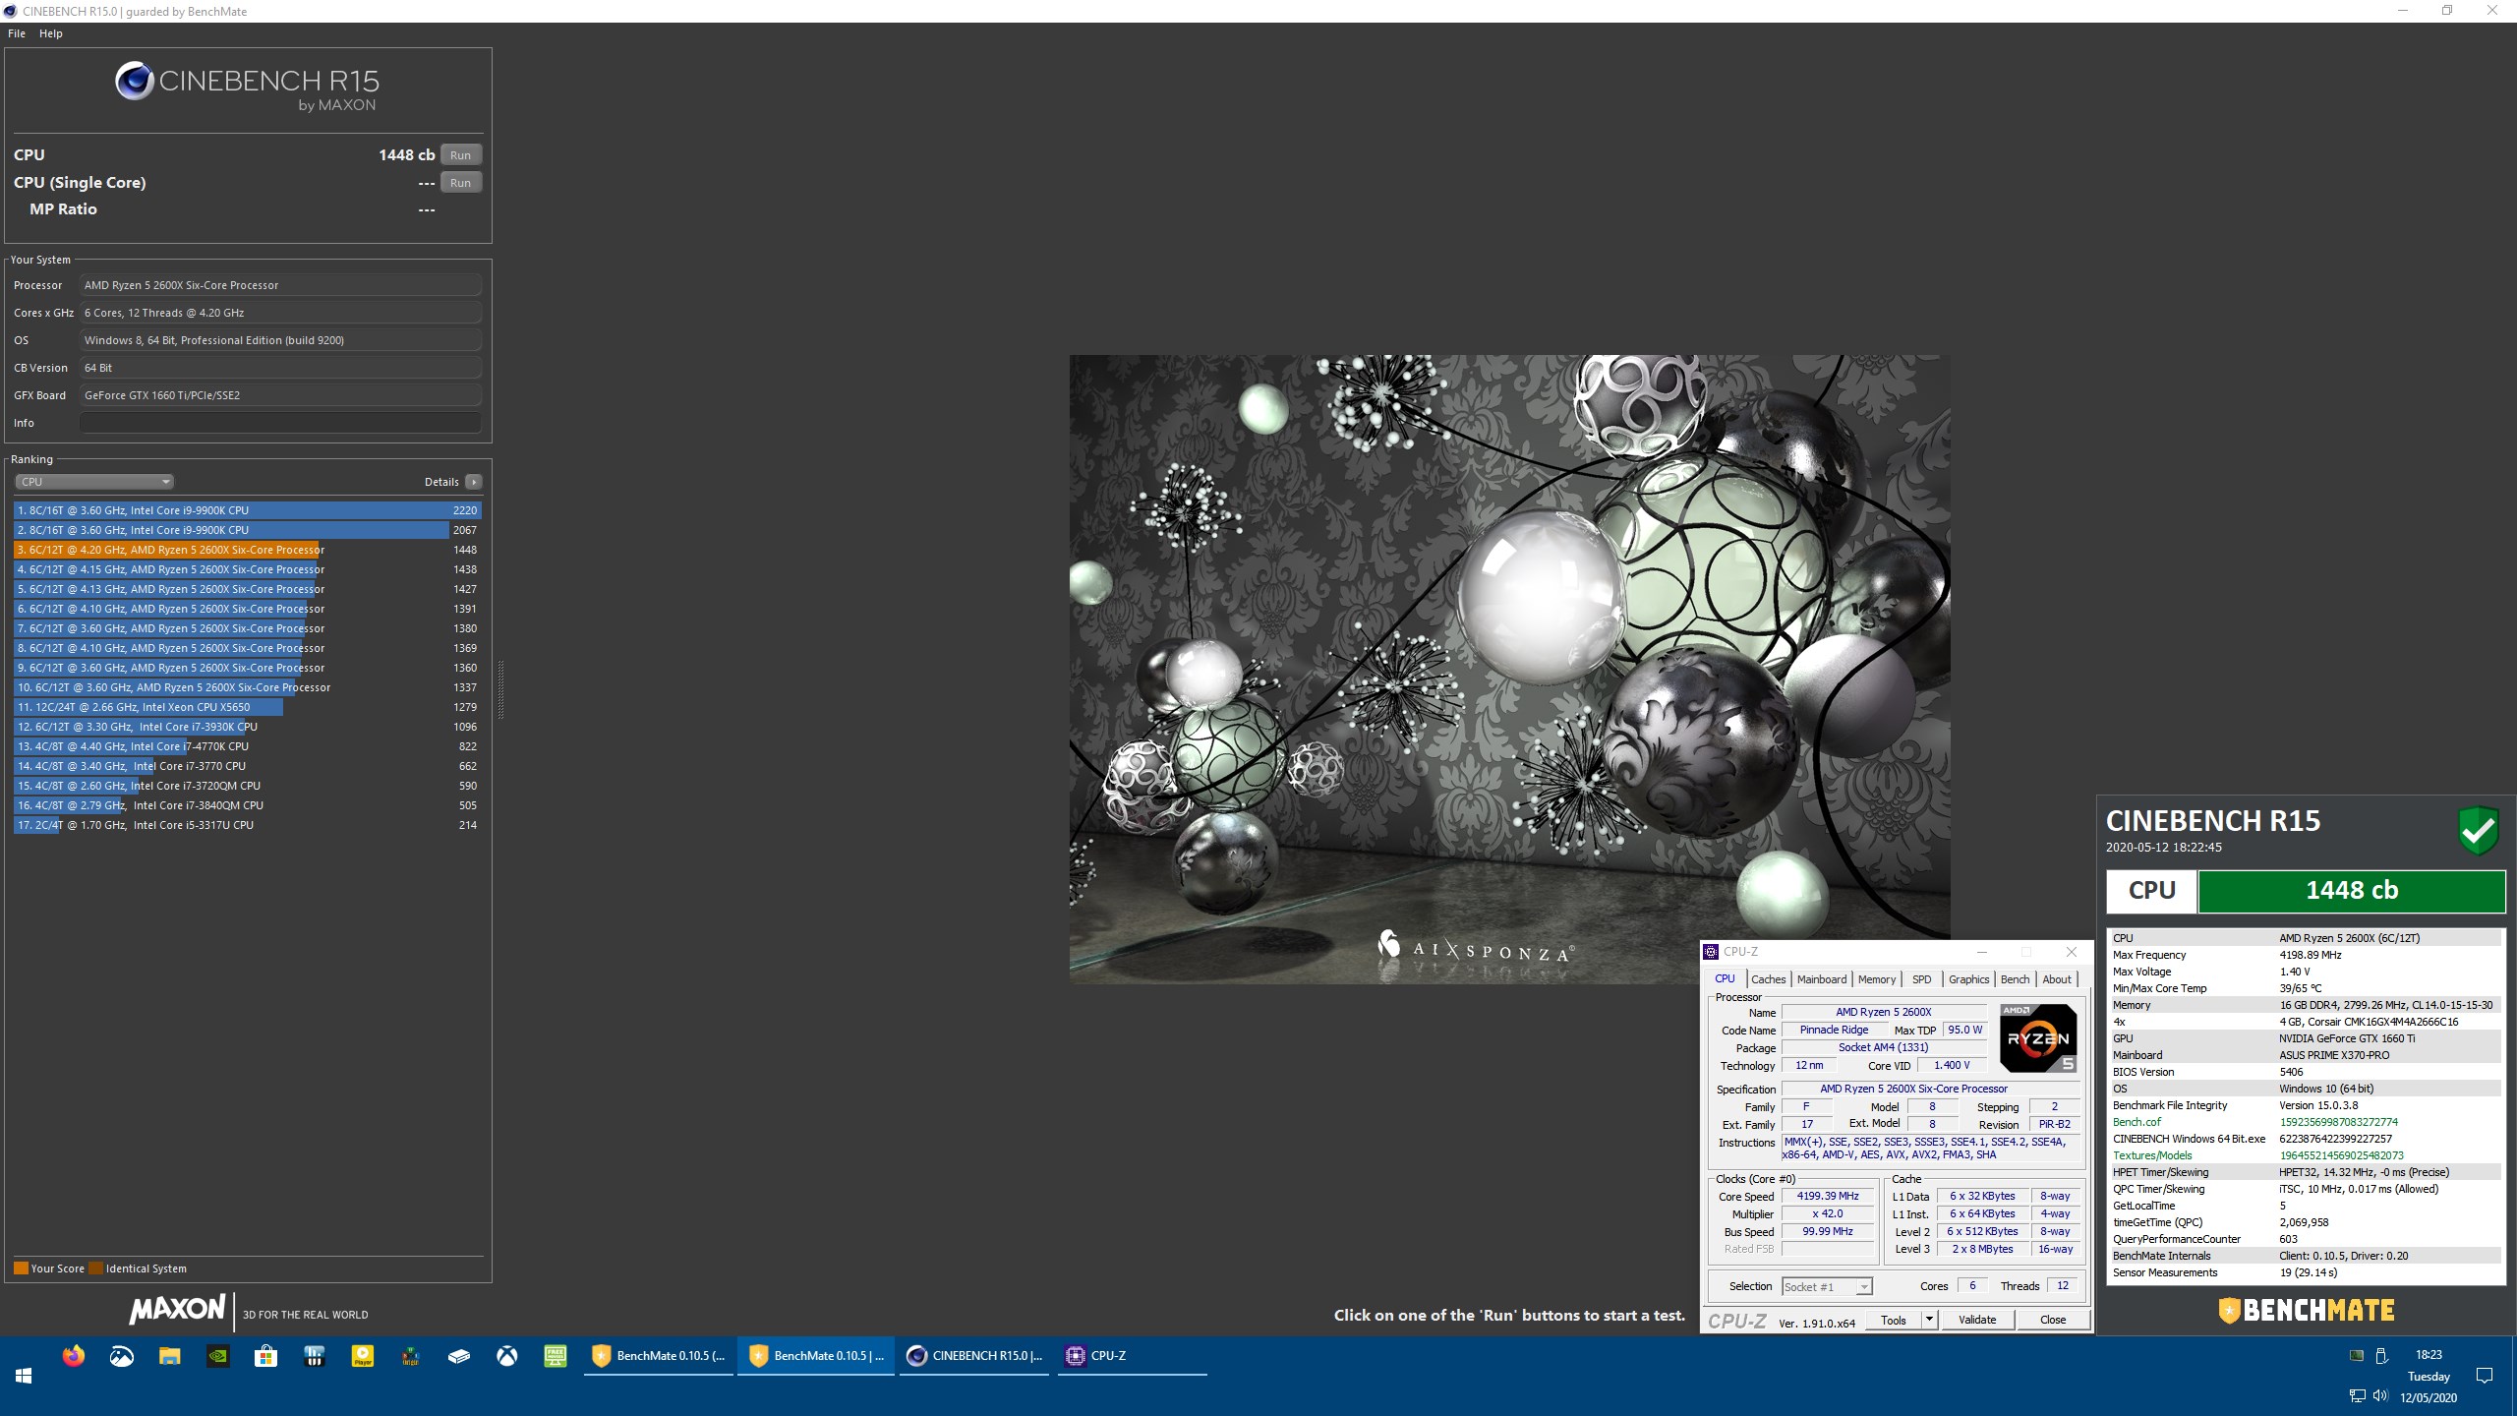
Task: Select ranking row 1, Intel Core i9-9900K
Action: 247,510
